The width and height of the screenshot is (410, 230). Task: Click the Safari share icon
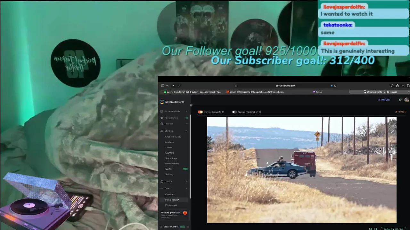tap(398, 86)
